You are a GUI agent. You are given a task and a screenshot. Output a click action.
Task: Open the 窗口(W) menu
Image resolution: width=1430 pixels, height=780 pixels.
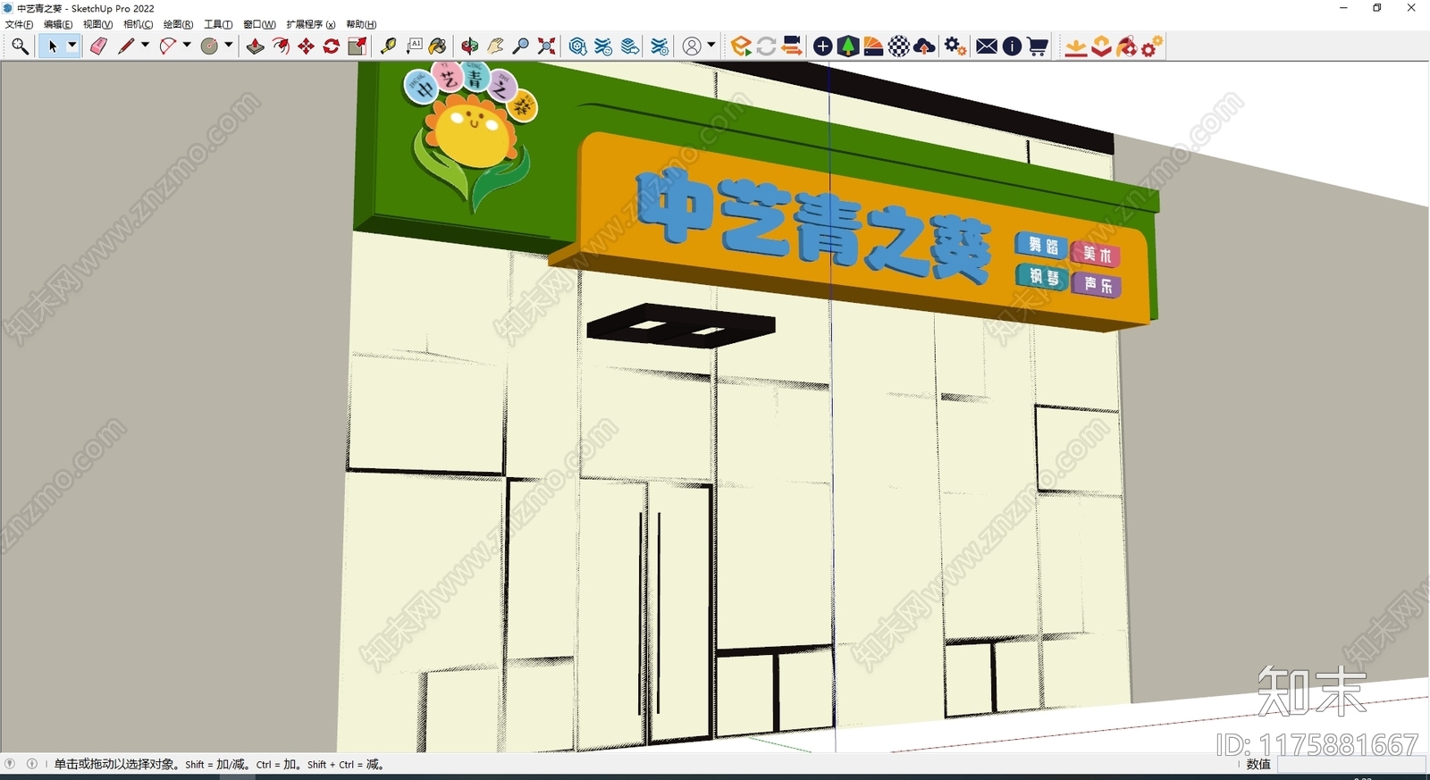coord(259,24)
